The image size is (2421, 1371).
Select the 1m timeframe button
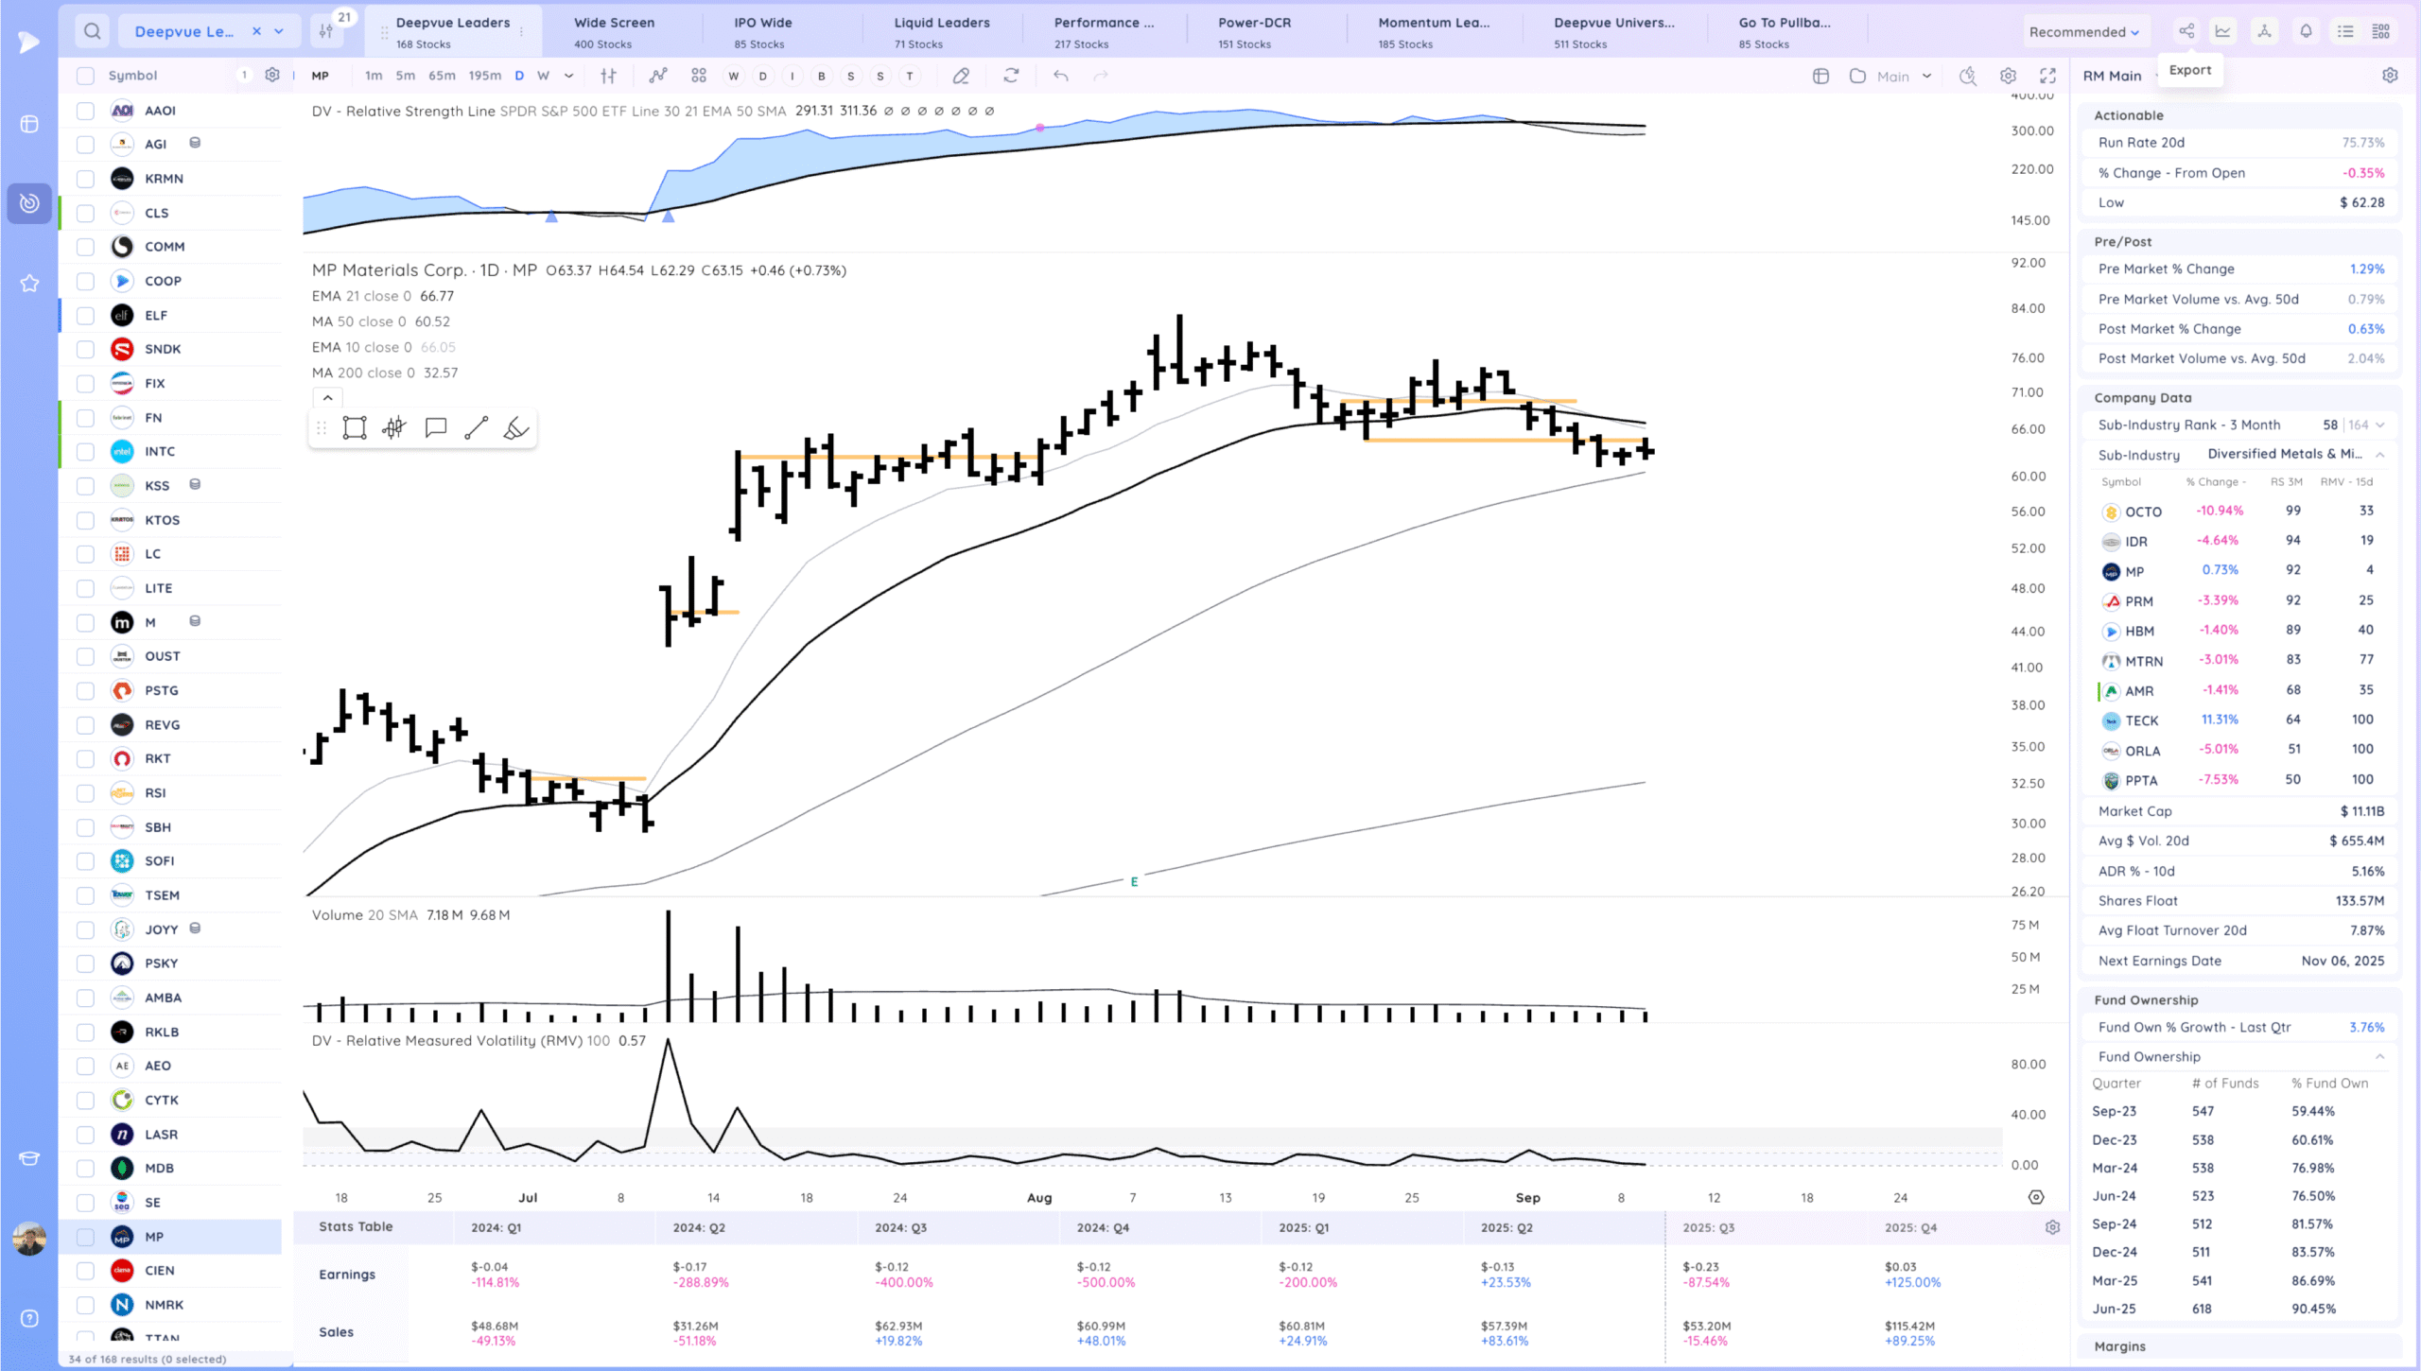tap(374, 76)
